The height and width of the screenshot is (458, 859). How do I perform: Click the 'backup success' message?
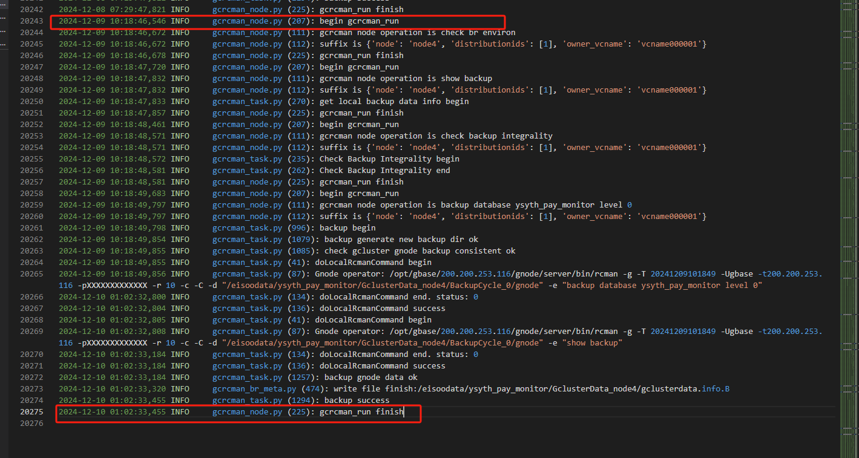pyautogui.click(x=357, y=401)
